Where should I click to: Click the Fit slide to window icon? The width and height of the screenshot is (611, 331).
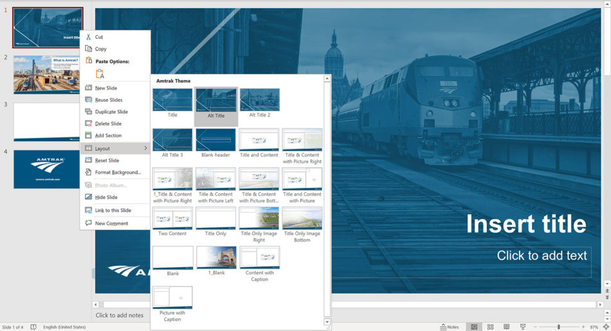[x=606, y=326]
